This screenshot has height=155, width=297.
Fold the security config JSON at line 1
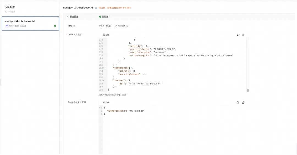[x=100, y=108]
